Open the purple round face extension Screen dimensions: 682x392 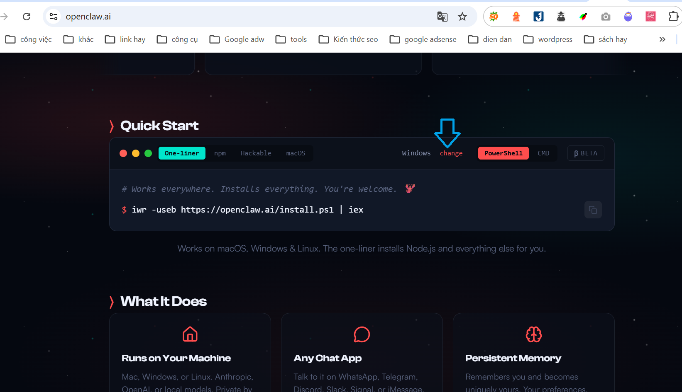pyautogui.click(x=628, y=17)
